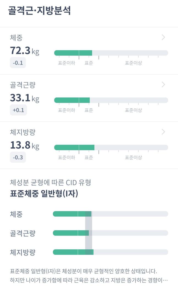Tap the 체성분 균형에 따른 CID 유형 label
This screenshot has width=178, height=286.
[50, 182]
